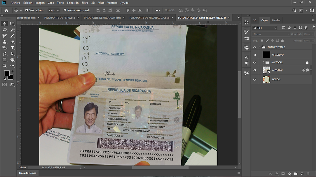
Task: Expand ANVERSO layer effects arrow
Action: tap(311, 70)
